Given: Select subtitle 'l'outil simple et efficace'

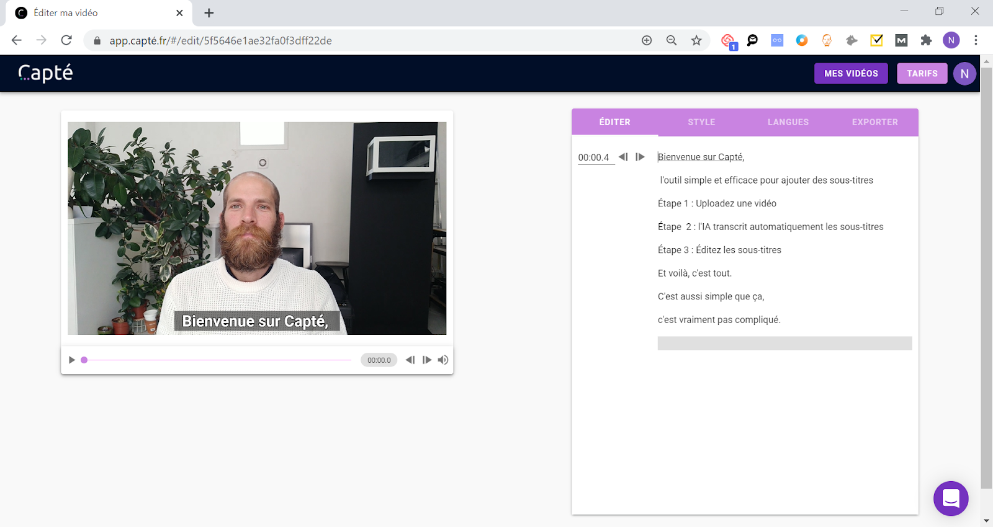Looking at the screenshot, I should point(766,180).
